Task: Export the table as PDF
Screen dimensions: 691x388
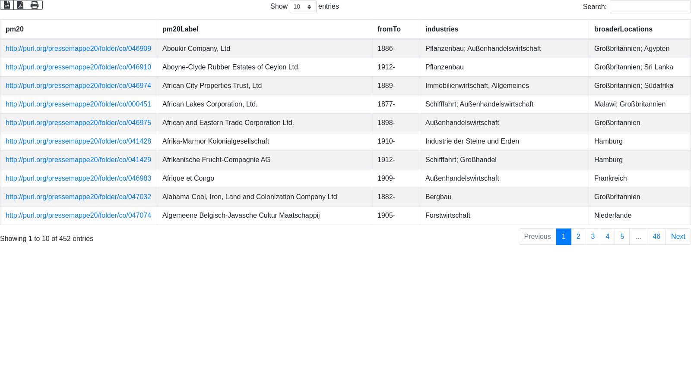Action: 20,5
